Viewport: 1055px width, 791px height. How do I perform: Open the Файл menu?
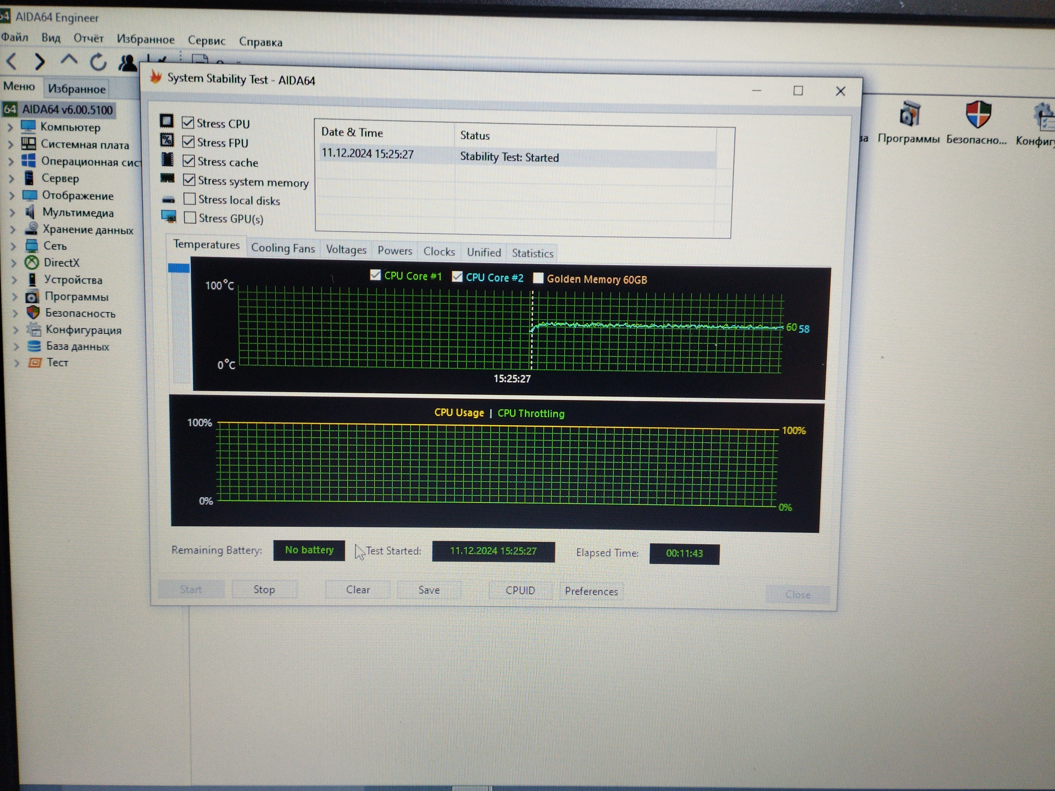[x=15, y=37]
